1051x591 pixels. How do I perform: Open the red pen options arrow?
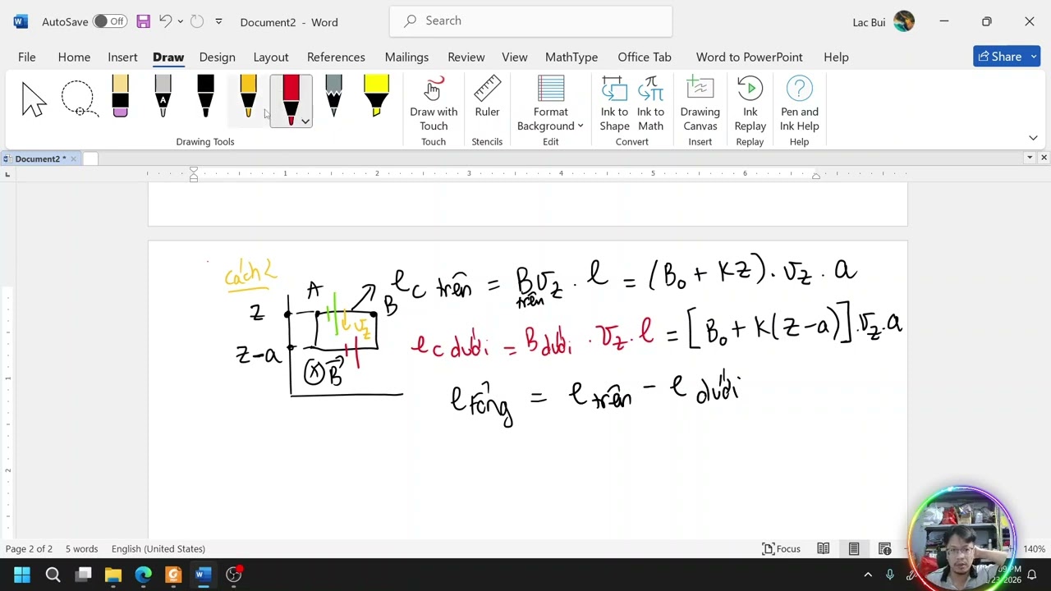coord(305,121)
